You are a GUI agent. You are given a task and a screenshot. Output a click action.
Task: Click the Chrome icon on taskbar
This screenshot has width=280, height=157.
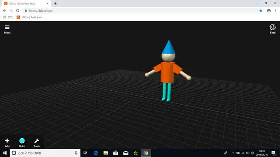pyautogui.click(x=146, y=153)
